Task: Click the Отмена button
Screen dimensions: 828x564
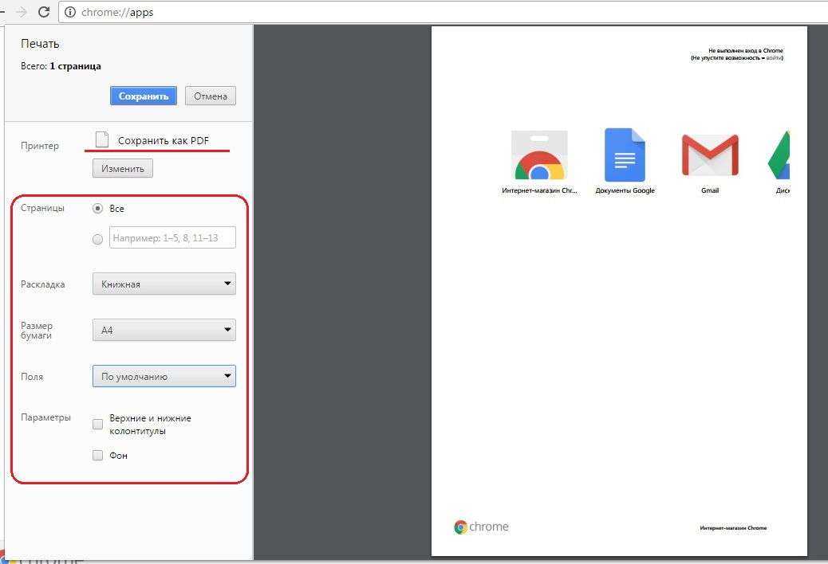Action: point(210,96)
